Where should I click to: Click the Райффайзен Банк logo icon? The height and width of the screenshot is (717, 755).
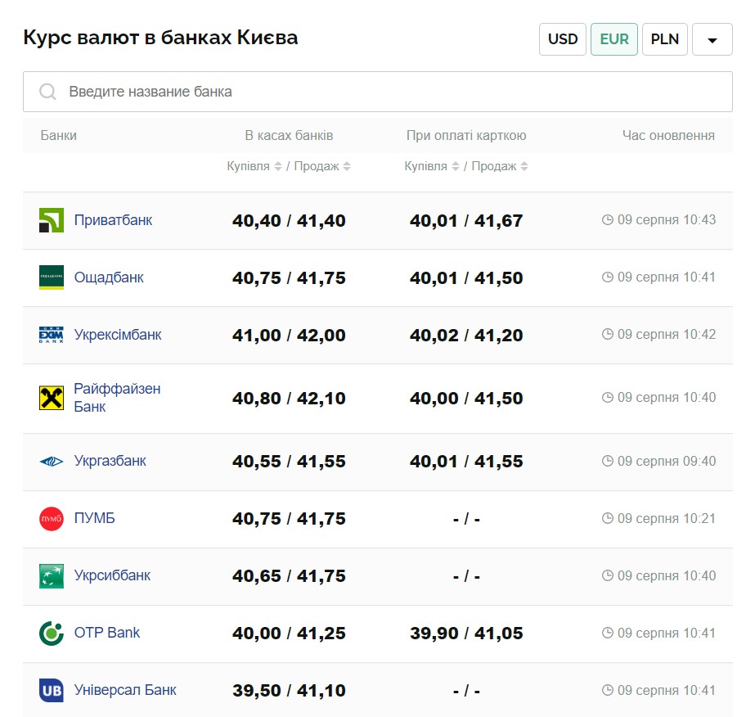coord(51,398)
